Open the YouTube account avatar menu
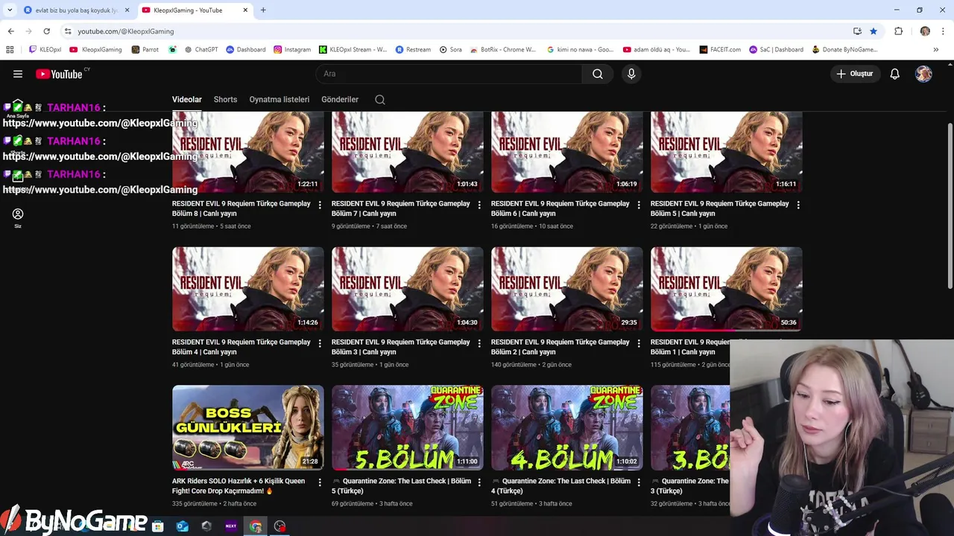This screenshot has height=536, width=954. click(x=923, y=74)
